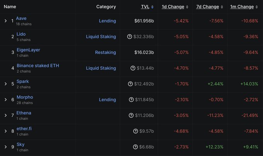Expand the Spark row chains

pos(6,84)
